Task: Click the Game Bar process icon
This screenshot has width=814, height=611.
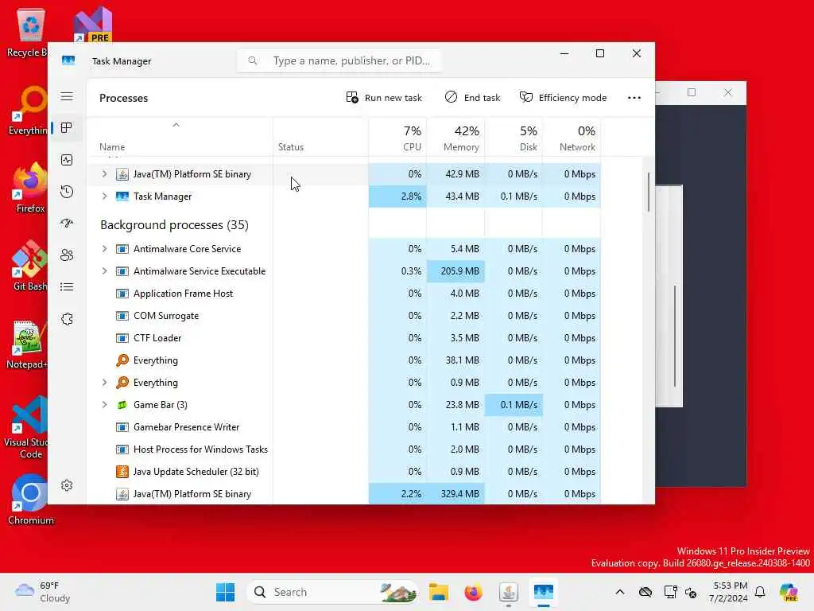Action: click(122, 405)
